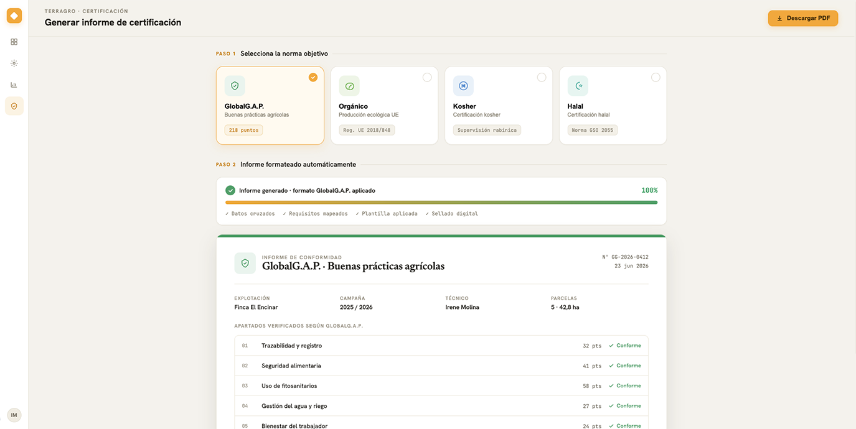Select the certification shield sidebar icon
This screenshot has height=429, width=856.
point(14,106)
